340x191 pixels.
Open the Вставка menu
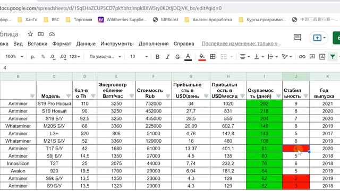click(x=38, y=44)
